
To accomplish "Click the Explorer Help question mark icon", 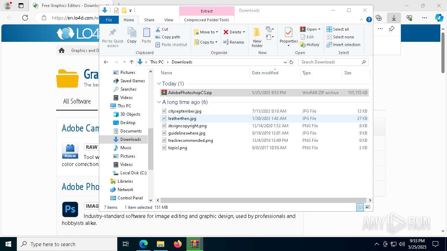I will 369,20.
